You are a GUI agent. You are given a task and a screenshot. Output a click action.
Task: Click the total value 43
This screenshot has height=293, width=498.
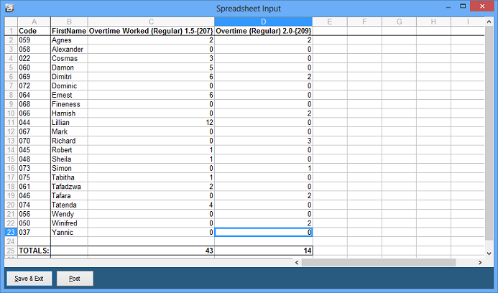coord(151,251)
